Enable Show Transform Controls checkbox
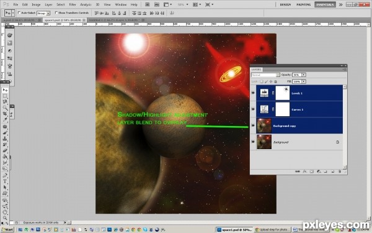Screen dimensions: 372x233 click(56, 12)
